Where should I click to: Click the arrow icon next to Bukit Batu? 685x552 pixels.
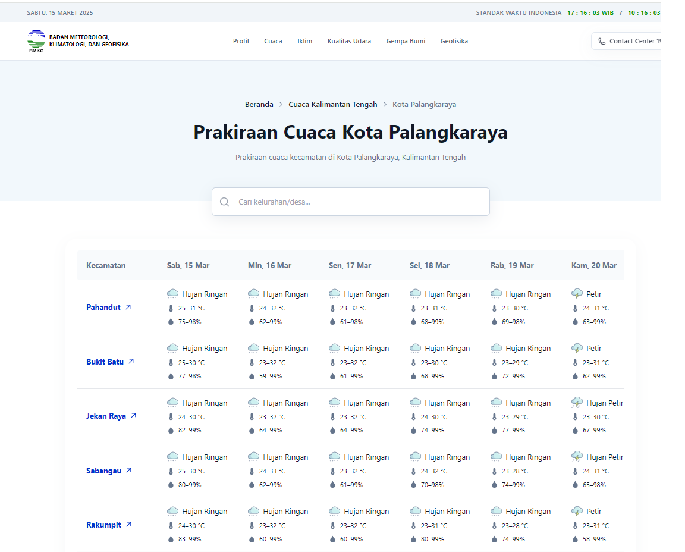coord(131,361)
